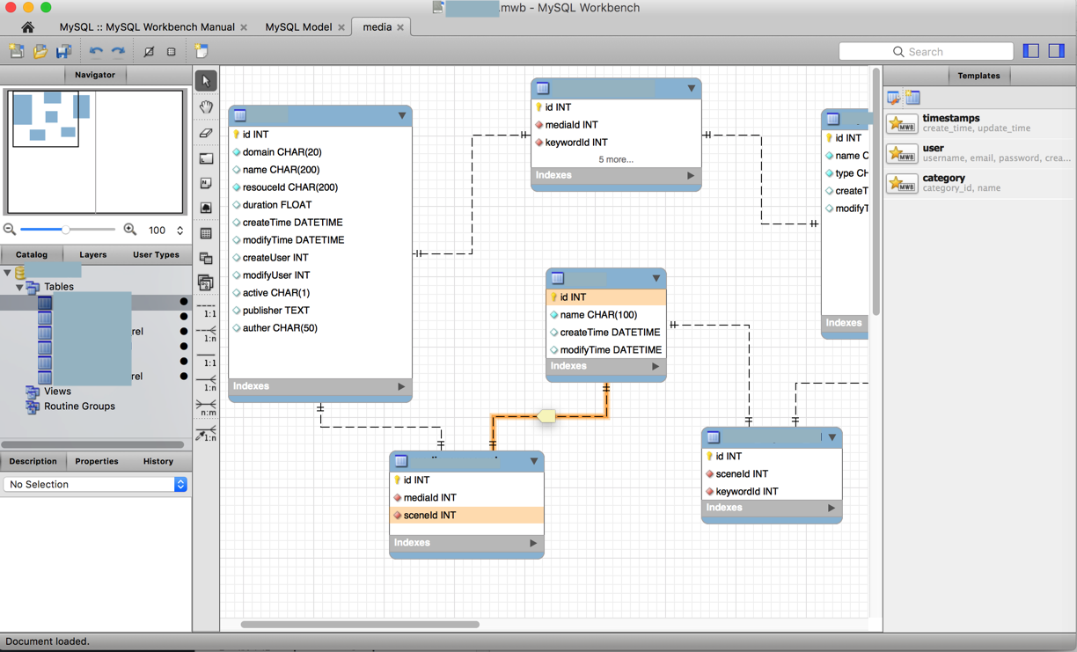Expand Indexes of the domain CHAR(20) table
1077x652 pixels.
point(401,386)
